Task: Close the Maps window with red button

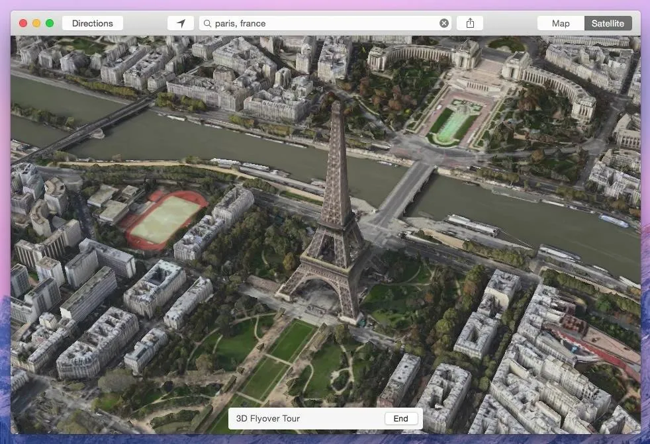Action: point(23,23)
